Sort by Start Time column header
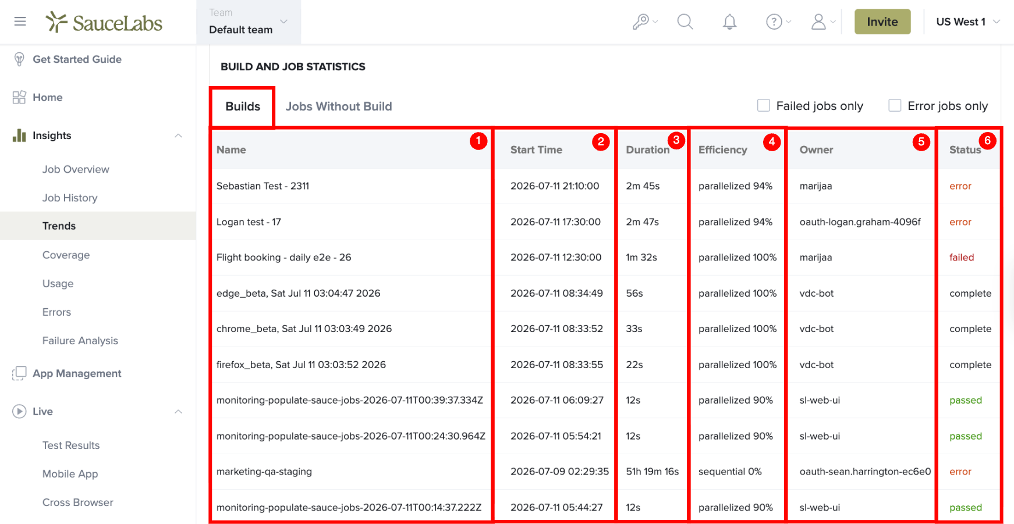Image resolution: width=1014 pixels, height=524 pixels. click(x=536, y=149)
